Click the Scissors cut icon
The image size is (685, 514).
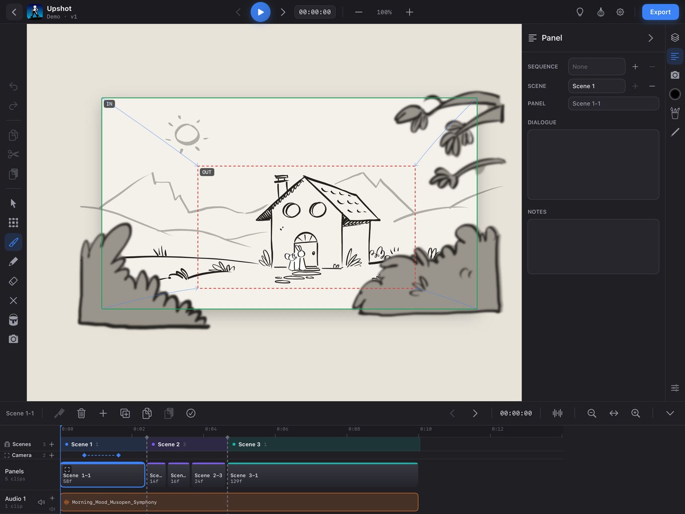pos(13,154)
